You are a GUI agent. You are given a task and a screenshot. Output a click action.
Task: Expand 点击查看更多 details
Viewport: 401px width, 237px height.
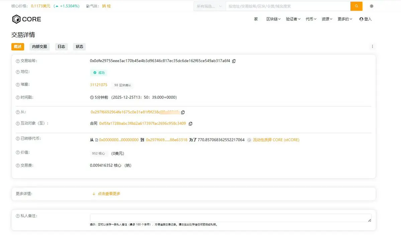coord(106,194)
